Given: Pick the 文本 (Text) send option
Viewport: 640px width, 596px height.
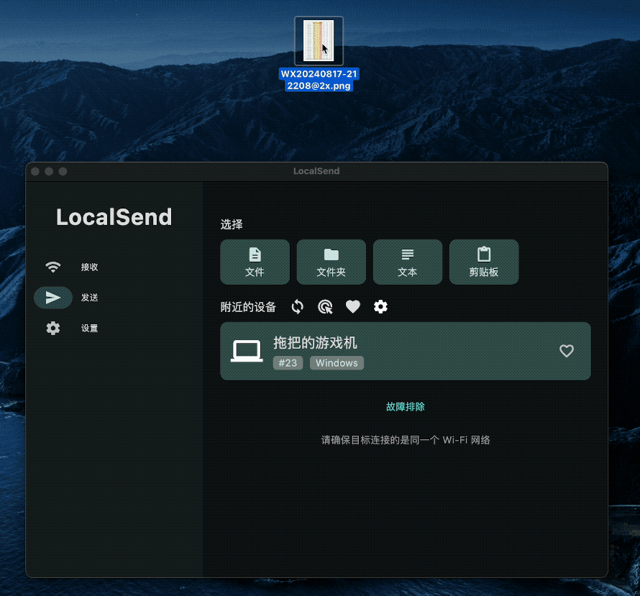Looking at the screenshot, I should coord(407,262).
